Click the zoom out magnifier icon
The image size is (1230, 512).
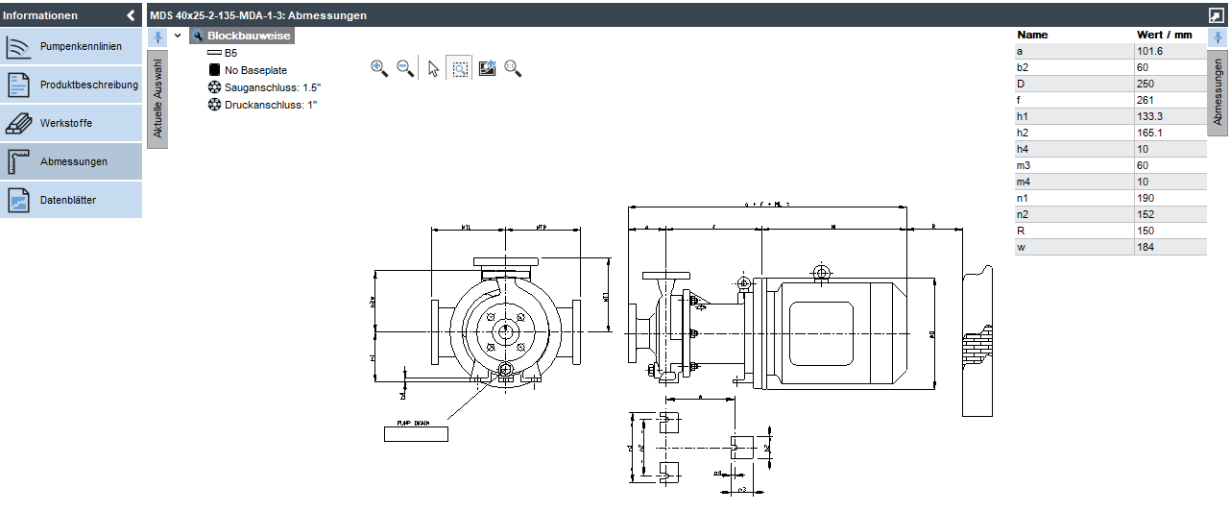(x=405, y=68)
